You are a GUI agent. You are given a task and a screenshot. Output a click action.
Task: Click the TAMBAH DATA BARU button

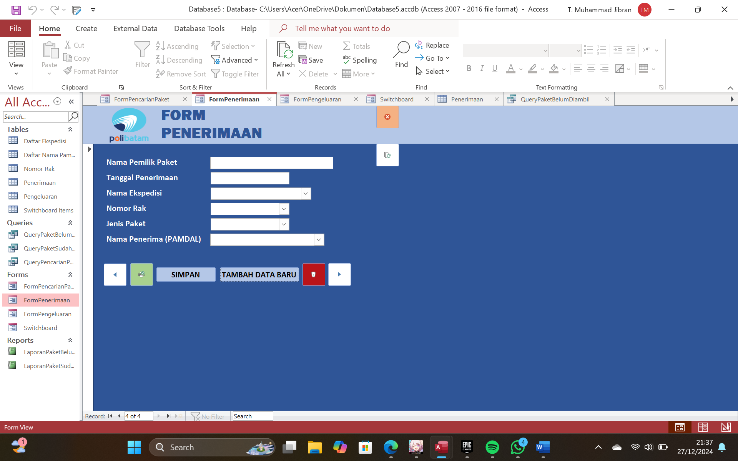point(259,275)
